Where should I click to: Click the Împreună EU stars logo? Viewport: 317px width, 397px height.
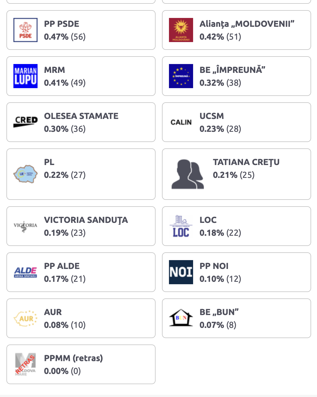click(x=181, y=76)
